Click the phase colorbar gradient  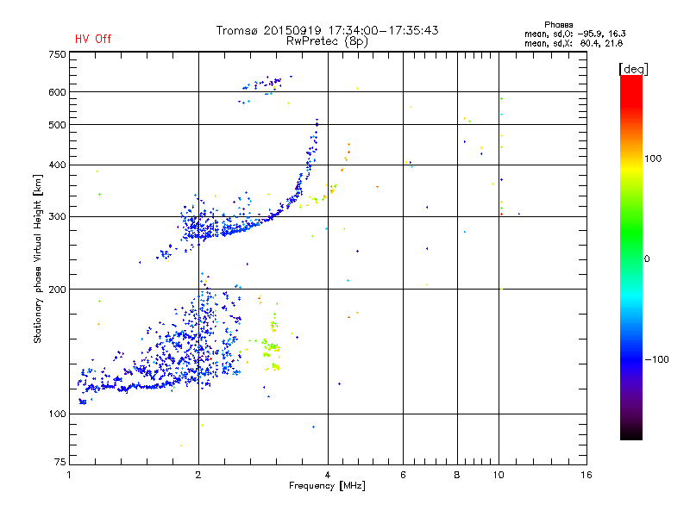[x=631, y=257]
